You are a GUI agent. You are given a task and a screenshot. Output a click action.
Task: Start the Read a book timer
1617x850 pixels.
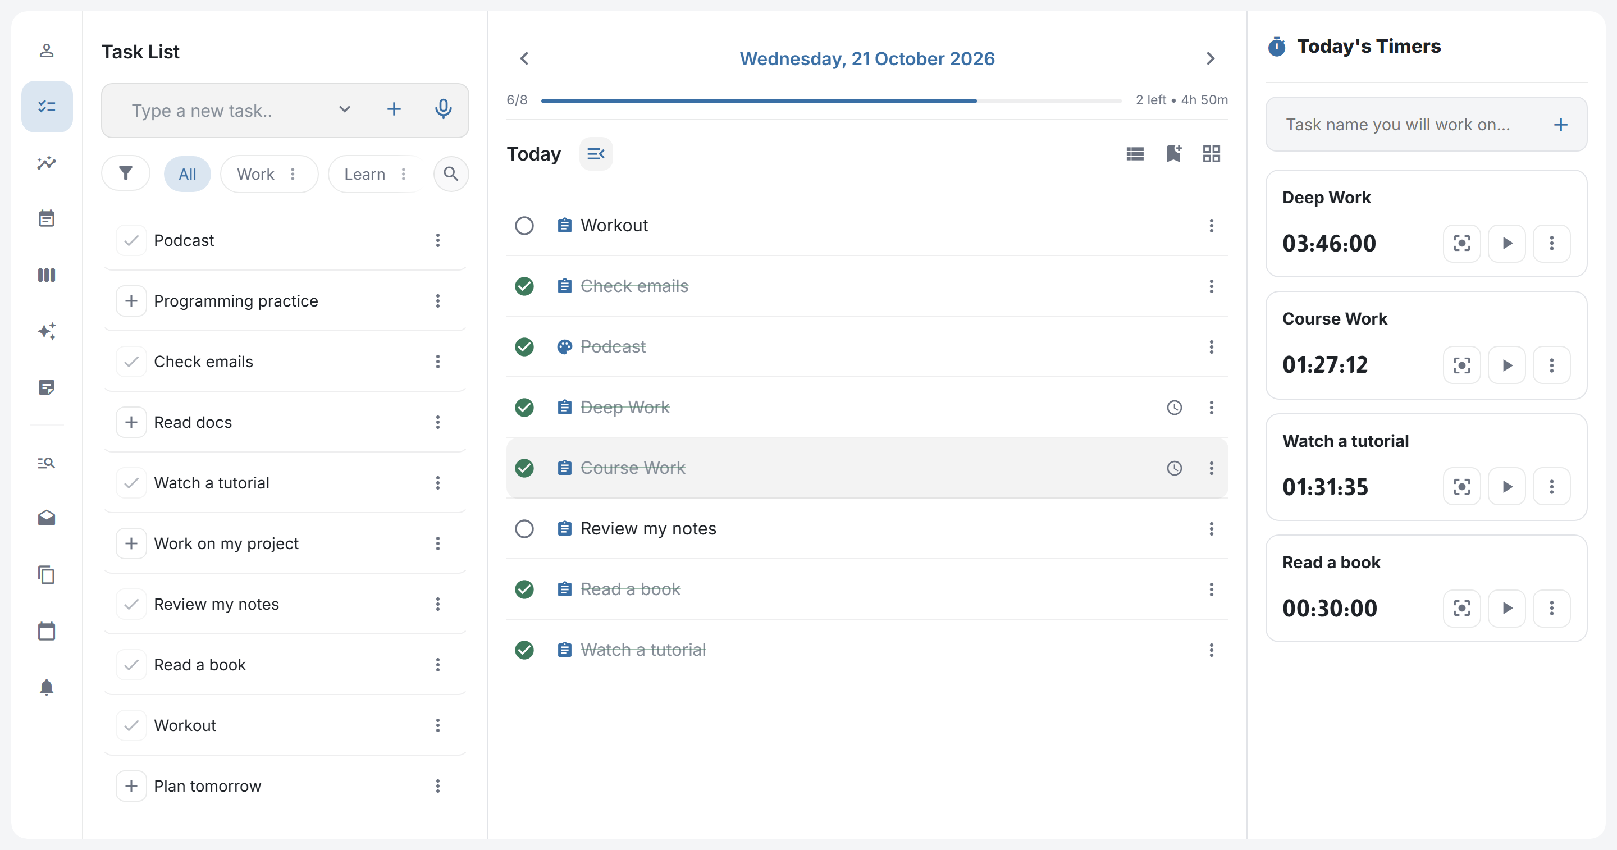pos(1506,607)
